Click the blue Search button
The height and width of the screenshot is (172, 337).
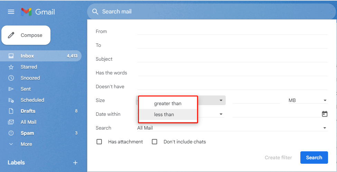click(314, 158)
